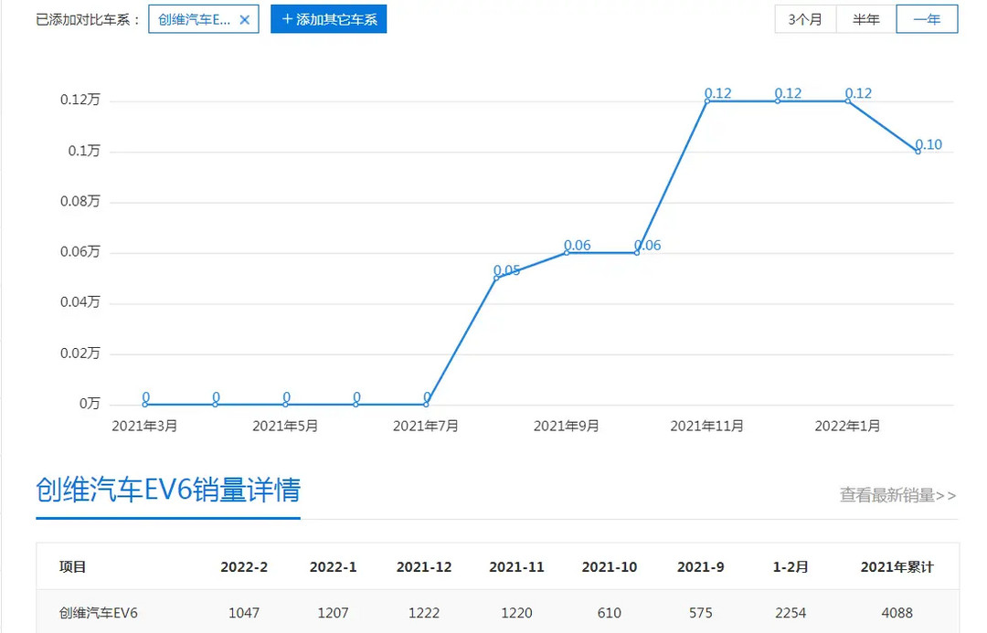The width and height of the screenshot is (987, 633).
Task: Click the 创维汽车EV6销量详情 heading
Action: click(168, 490)
